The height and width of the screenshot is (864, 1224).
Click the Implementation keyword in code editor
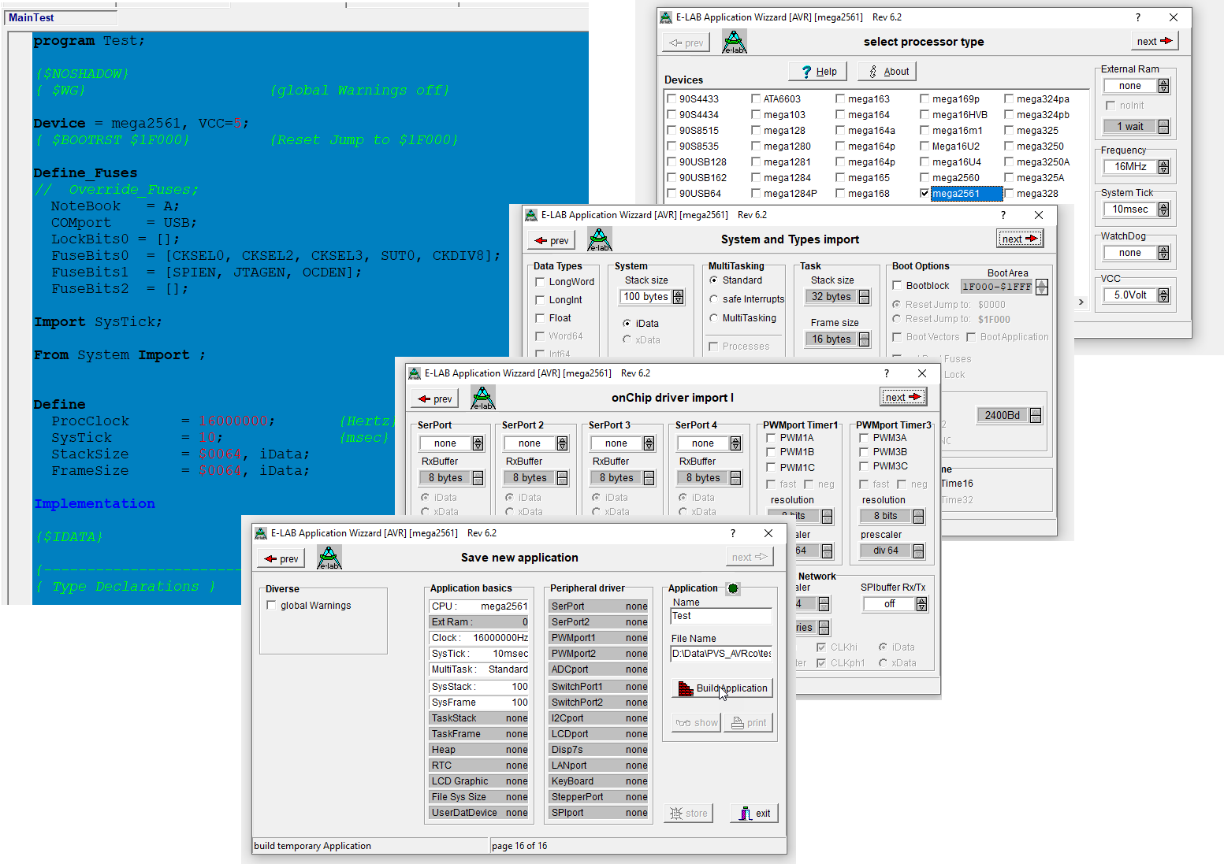95,503
